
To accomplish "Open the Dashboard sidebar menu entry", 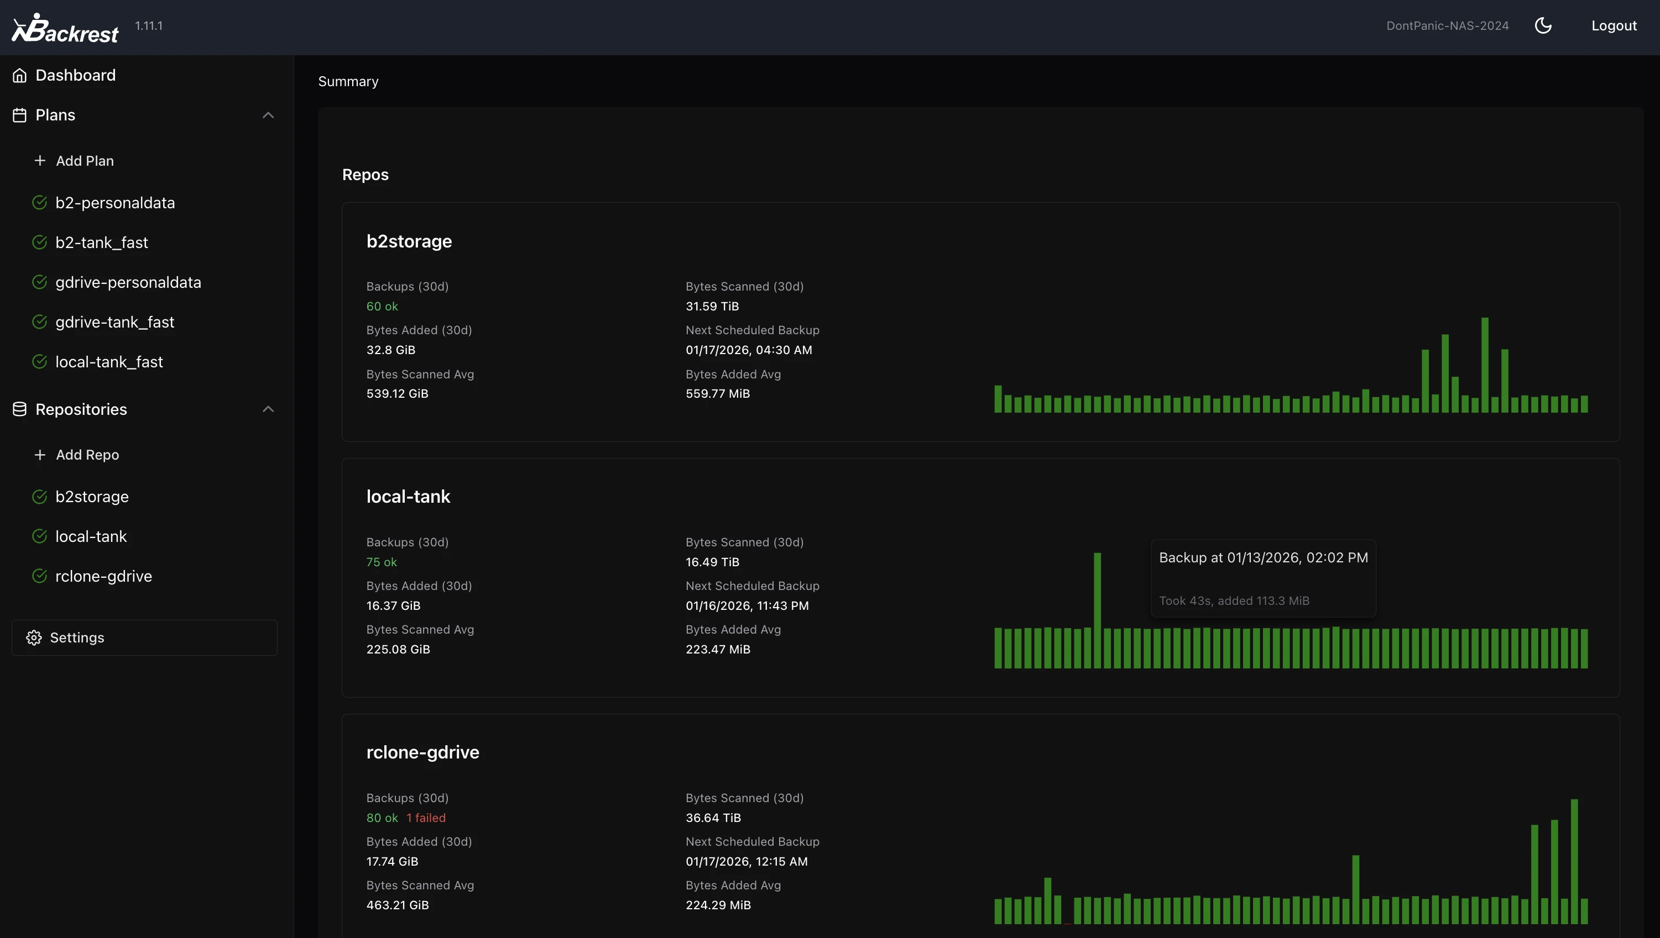I will pos(75,75).
